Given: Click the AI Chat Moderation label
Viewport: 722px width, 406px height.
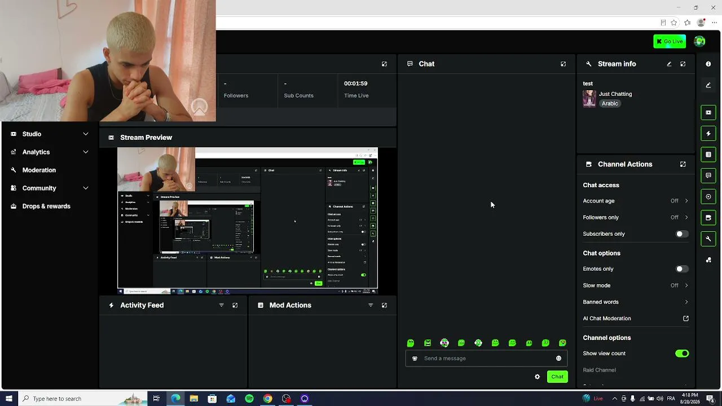Looking at the screenshot, I should [607, 319].
